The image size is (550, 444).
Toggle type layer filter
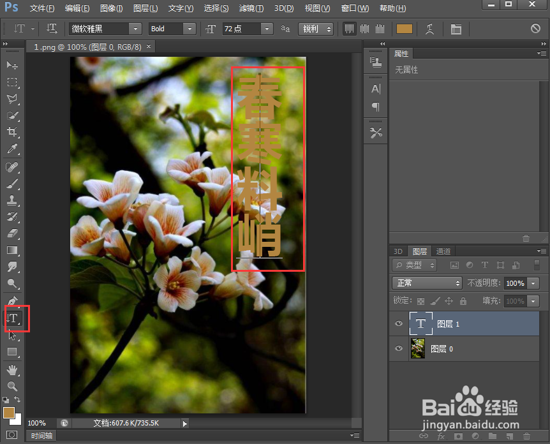coord(485,265)
